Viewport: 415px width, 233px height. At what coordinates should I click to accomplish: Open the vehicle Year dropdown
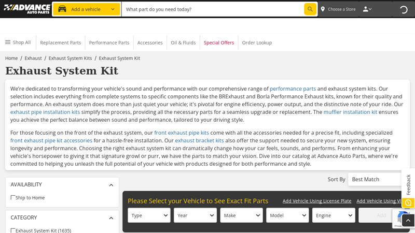(195, 215)
